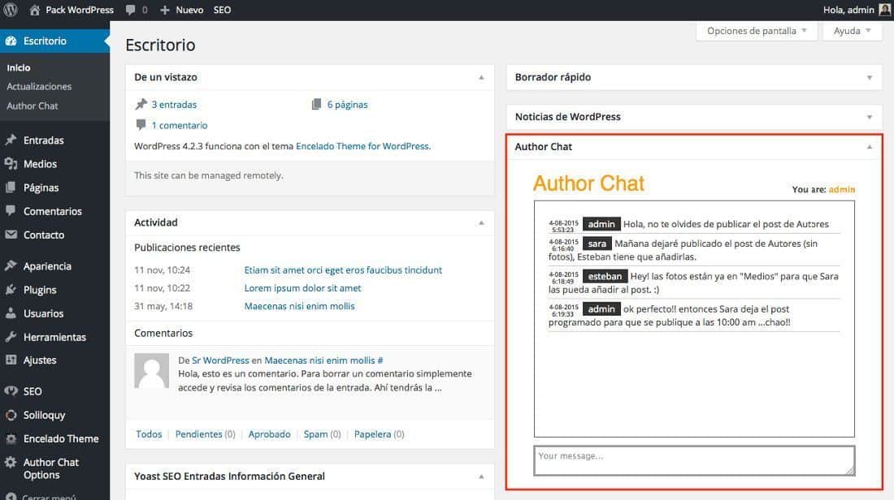This screenshot has height=500, width=894.
Task: Click the gear icon beside Author Chat Options
Action: 11,463
